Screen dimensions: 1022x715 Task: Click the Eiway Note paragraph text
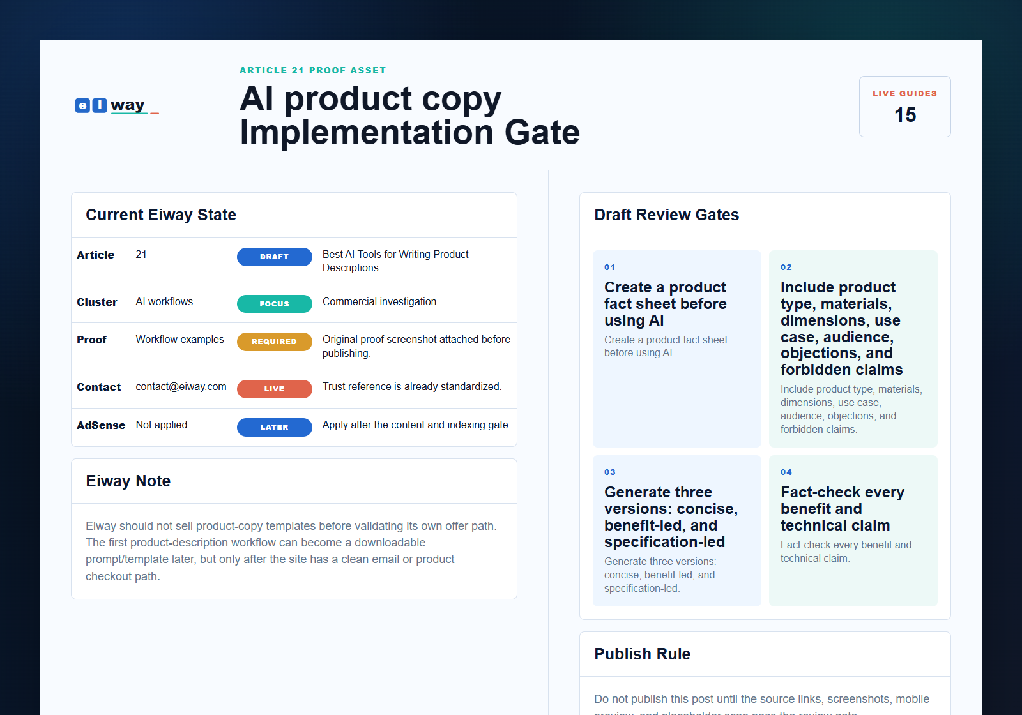pyautogui.click(x=291, y=551)
